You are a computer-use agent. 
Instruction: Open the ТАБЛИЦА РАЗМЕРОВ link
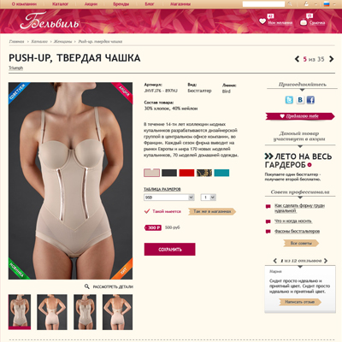162,189
